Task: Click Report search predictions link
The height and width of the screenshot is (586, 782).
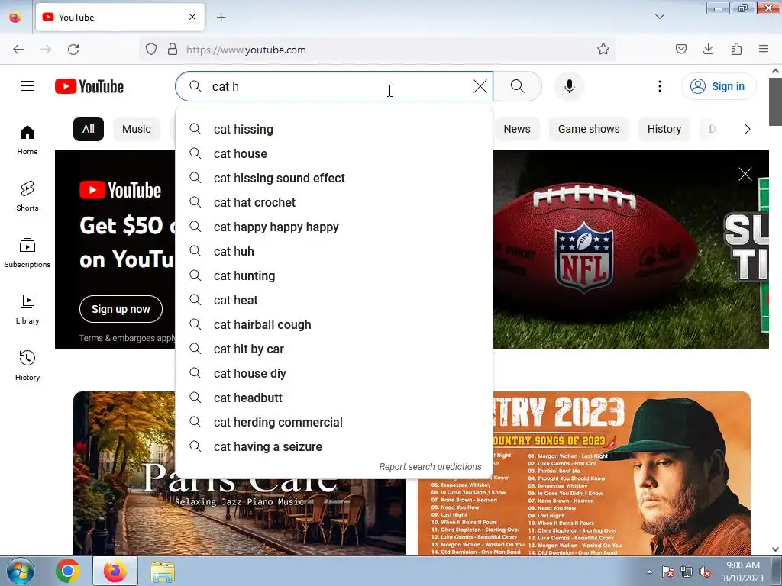Action: 431,467
